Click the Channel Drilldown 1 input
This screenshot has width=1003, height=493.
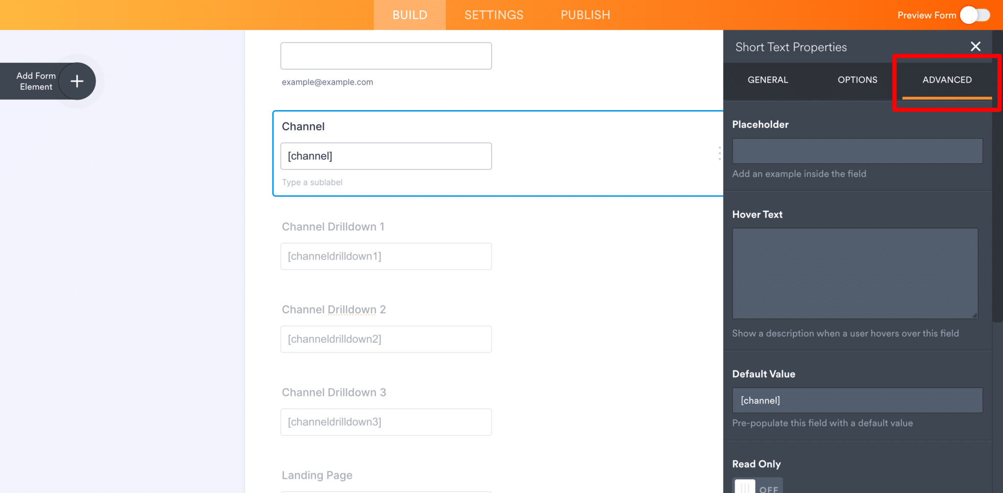coord(386,256)
